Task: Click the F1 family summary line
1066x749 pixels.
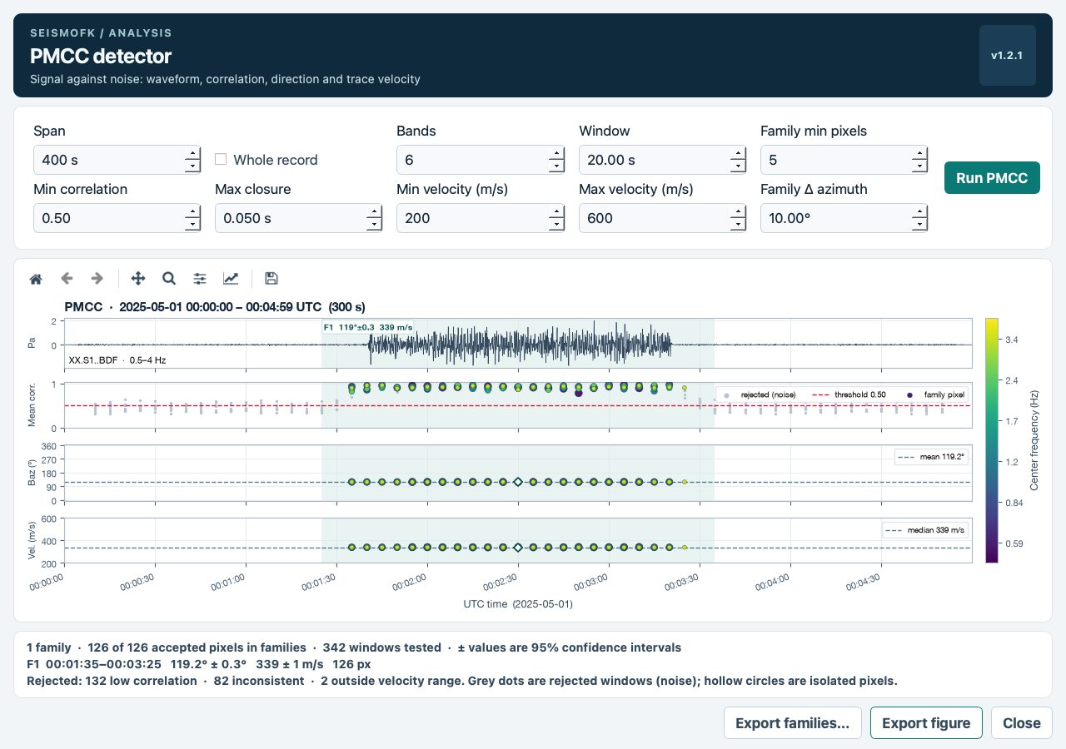Action: click(198, 664)
